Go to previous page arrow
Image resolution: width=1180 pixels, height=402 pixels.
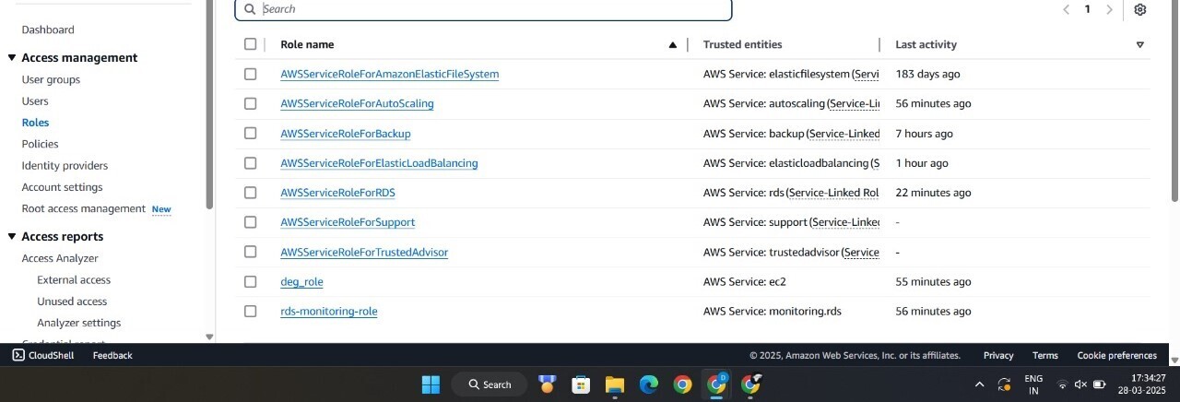coord(1066,9)
